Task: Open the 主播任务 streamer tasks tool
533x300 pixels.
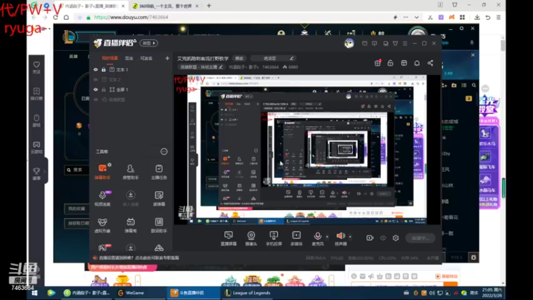Action: pos(159,171)
